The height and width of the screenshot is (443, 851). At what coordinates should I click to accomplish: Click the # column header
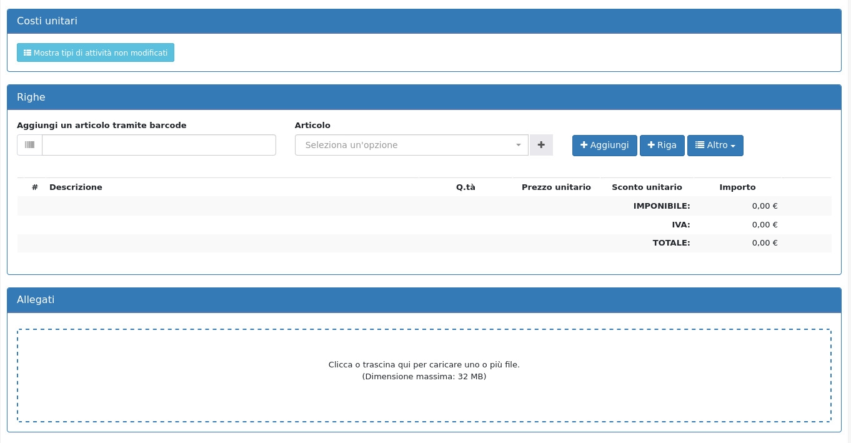[35, 187]
